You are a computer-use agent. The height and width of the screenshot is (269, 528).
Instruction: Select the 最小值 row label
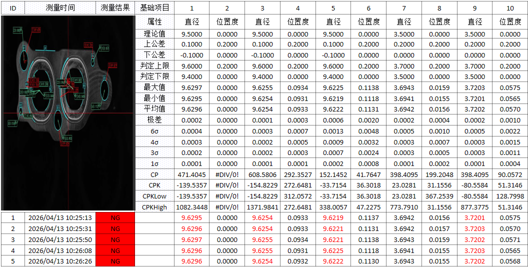154,98
